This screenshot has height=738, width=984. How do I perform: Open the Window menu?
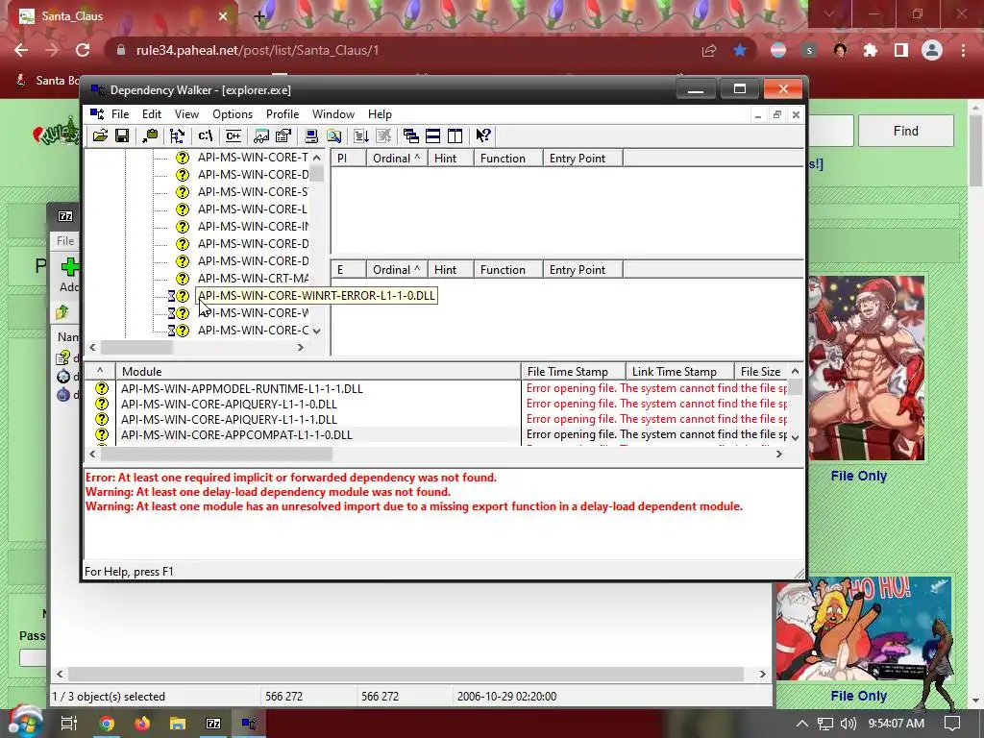[x=333, y=114]
